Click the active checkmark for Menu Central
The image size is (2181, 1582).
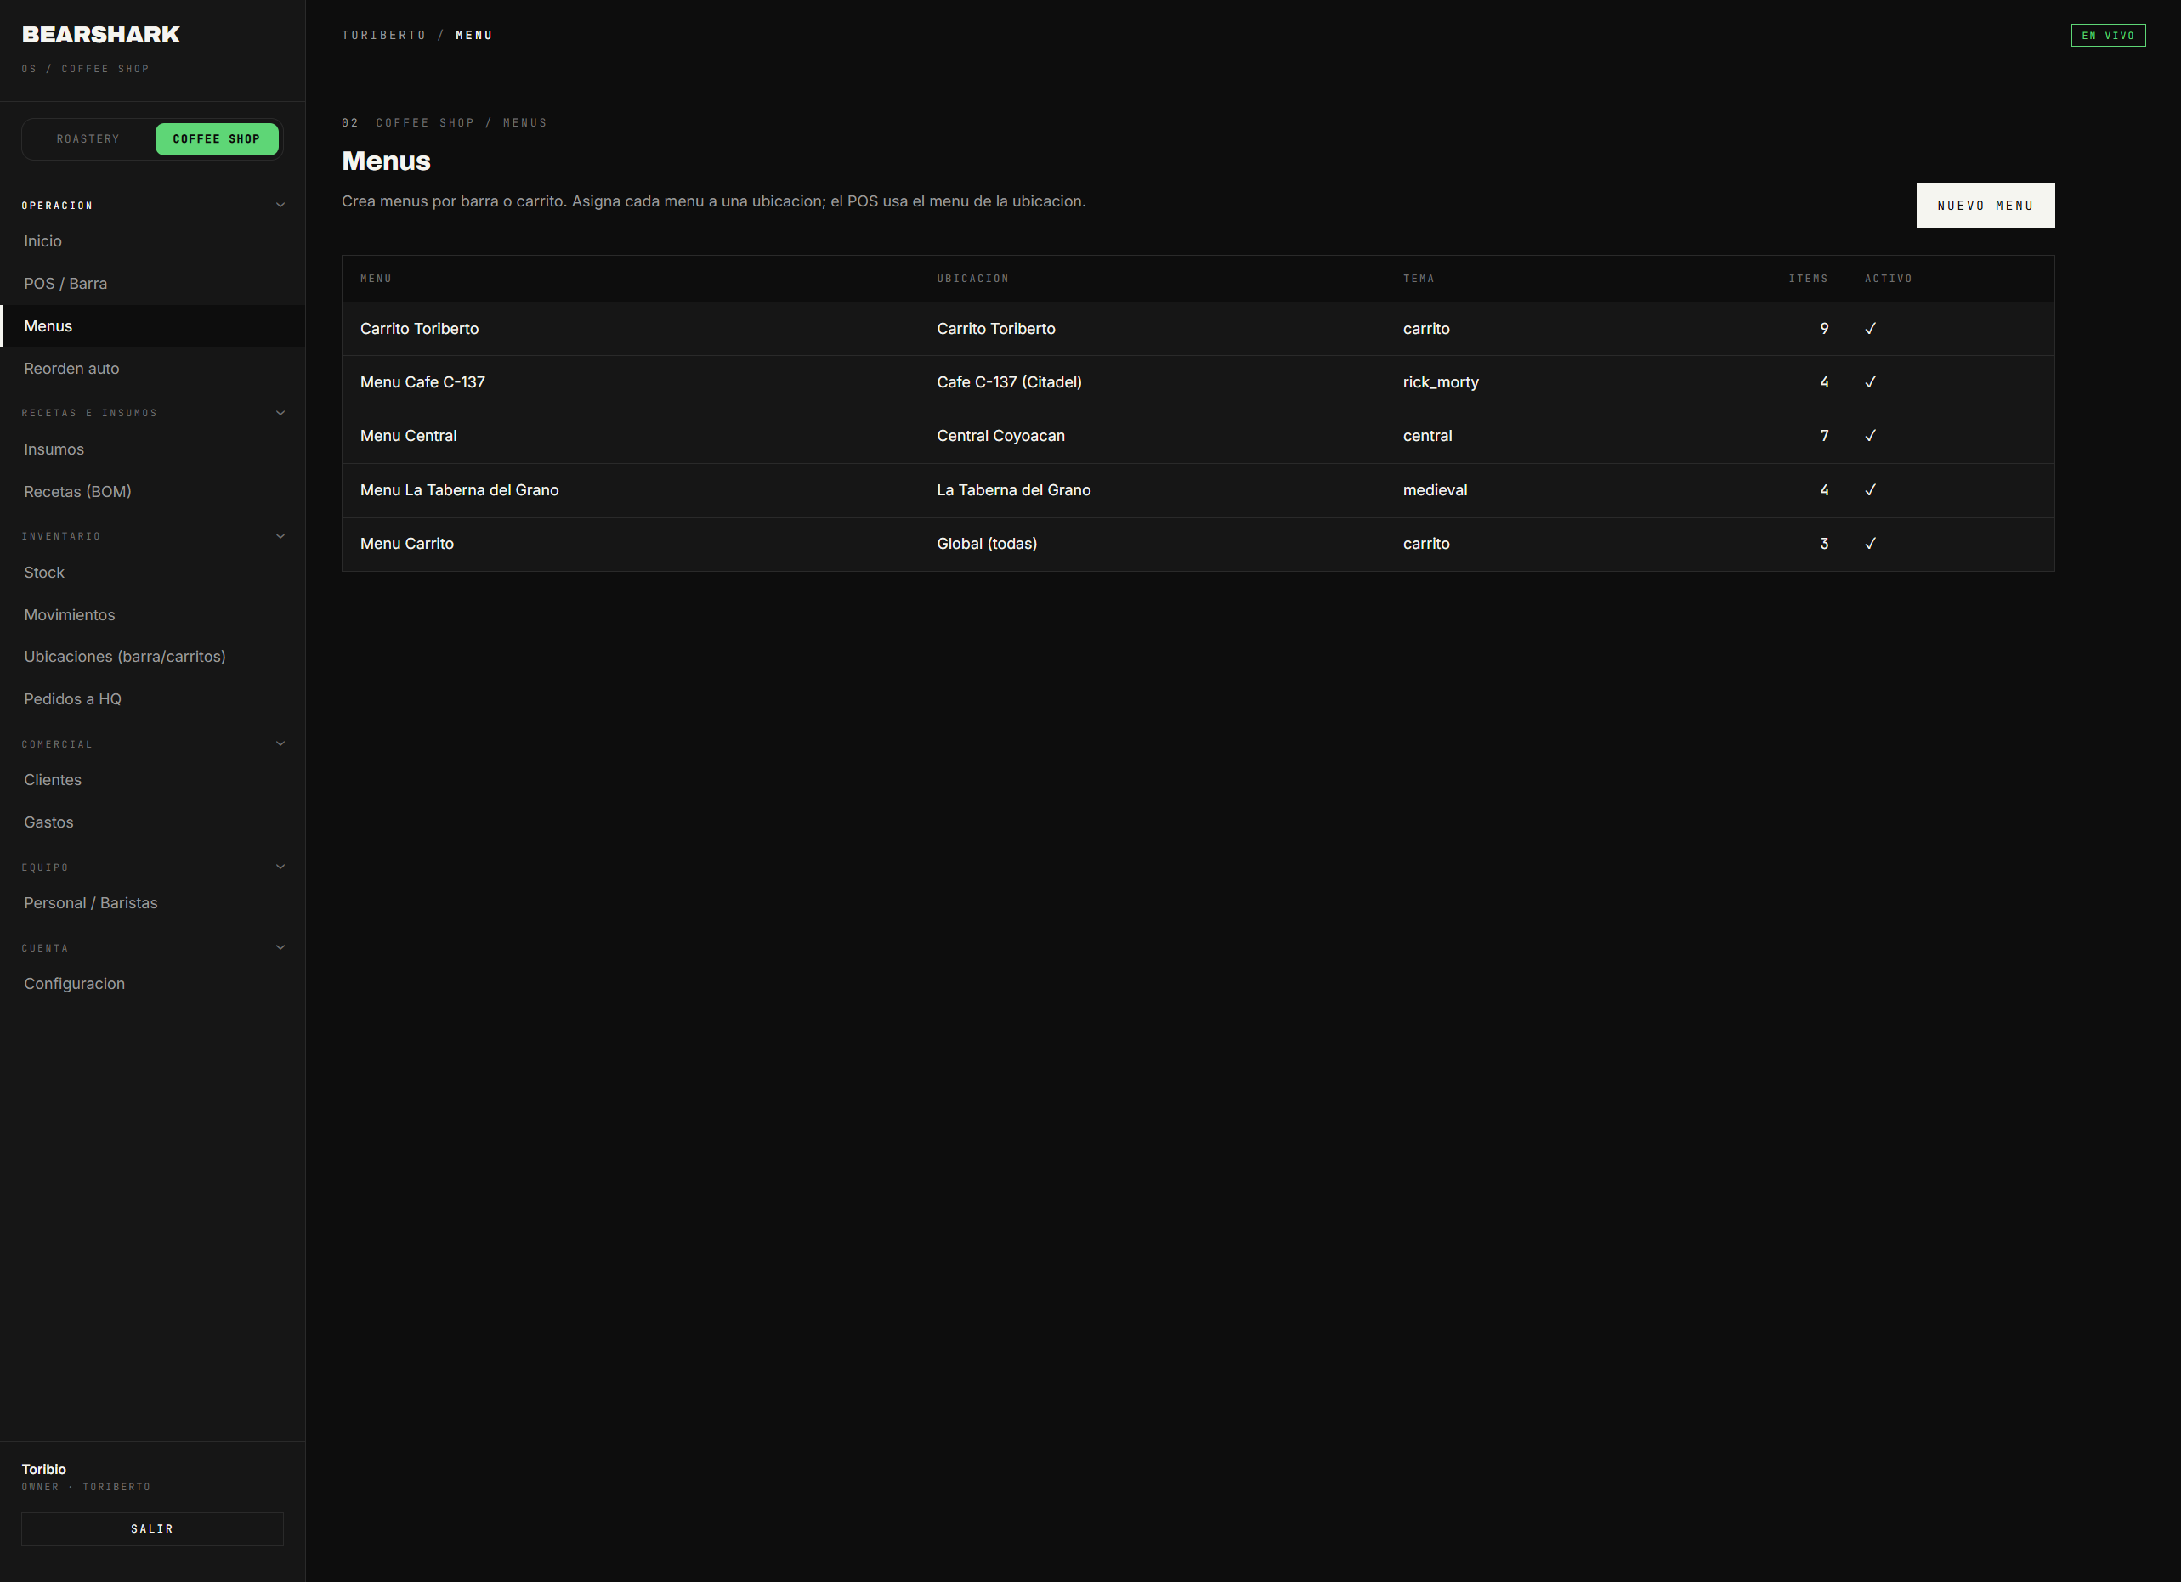1871,435
